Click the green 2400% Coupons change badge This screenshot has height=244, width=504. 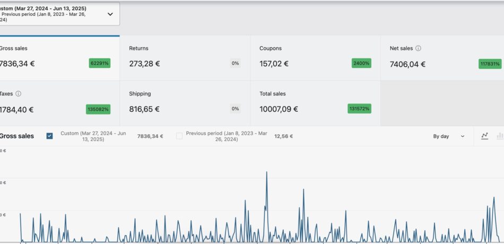tap(361, 63)
